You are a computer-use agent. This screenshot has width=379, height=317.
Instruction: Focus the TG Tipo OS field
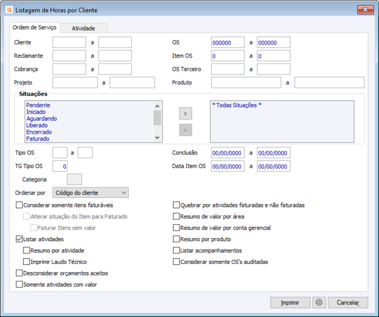pos(60,166)
